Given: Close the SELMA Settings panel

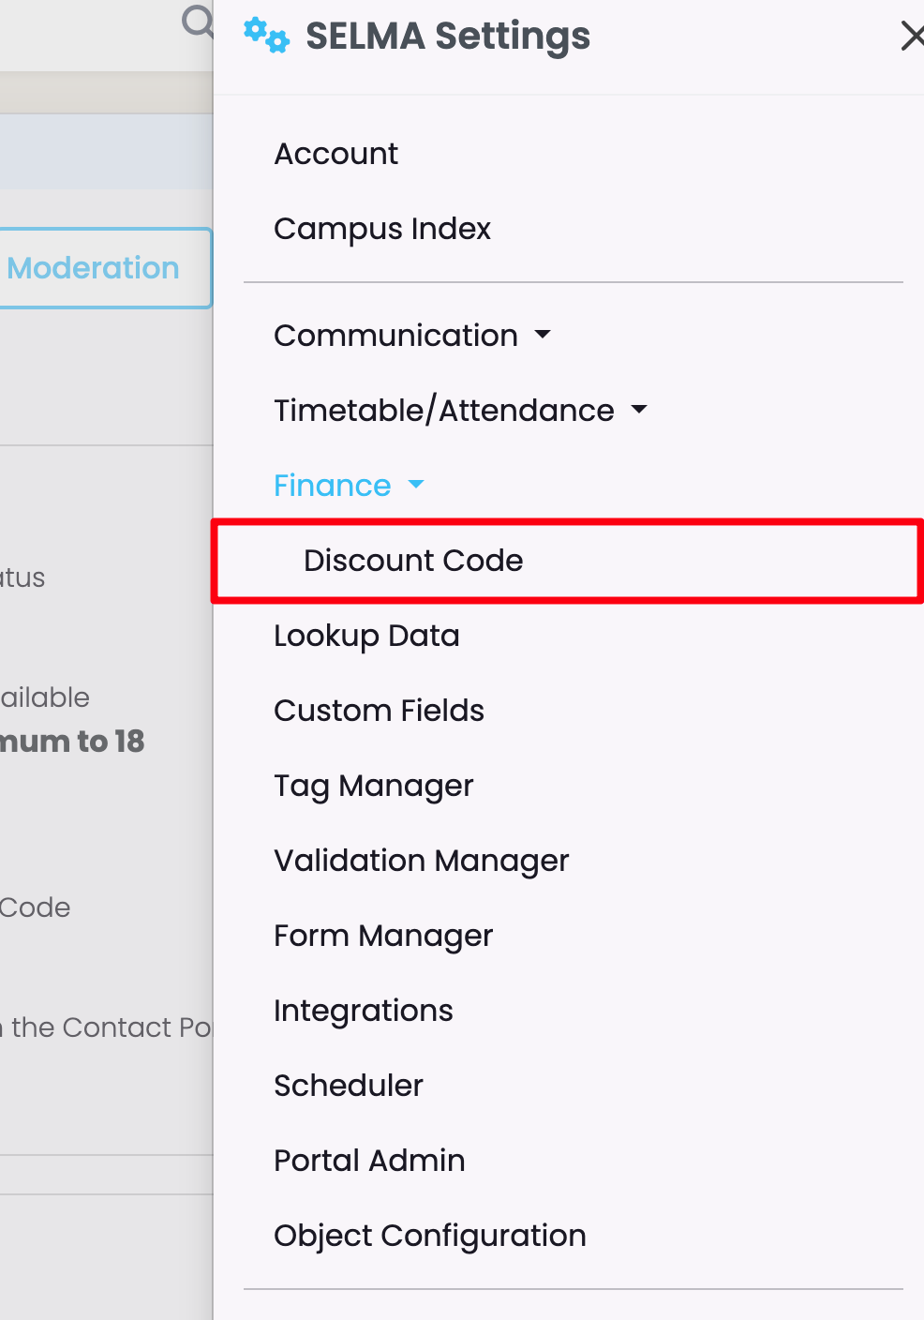Looking at the screenshot, I should tap(911, 37).
